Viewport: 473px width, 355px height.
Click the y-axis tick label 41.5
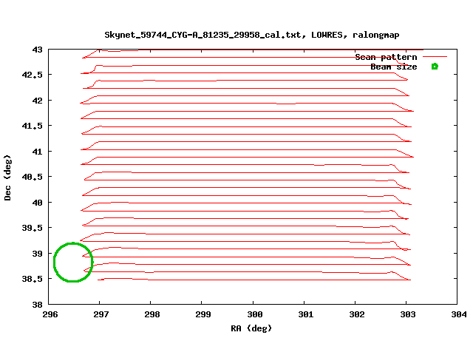pos(33,126)
